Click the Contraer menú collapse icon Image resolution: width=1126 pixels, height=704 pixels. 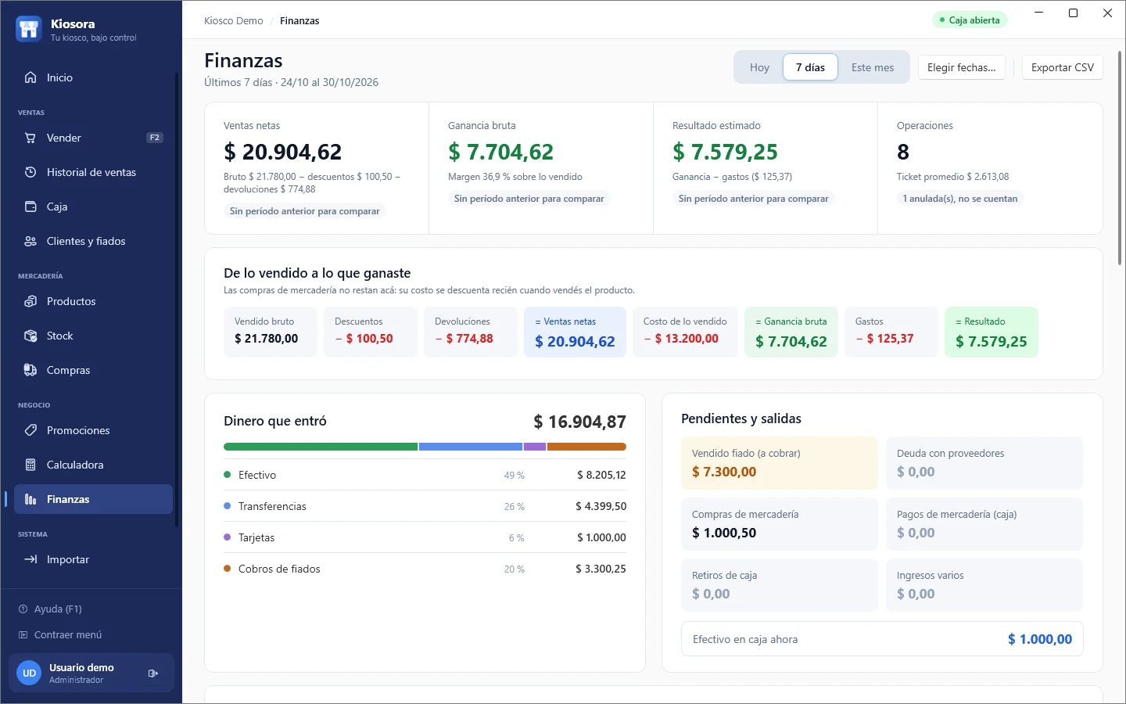23,634
